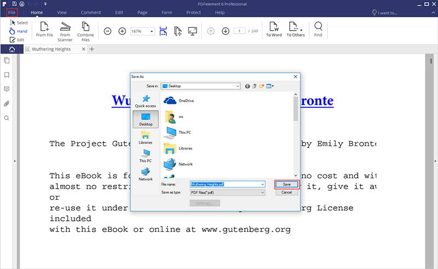438x269 pixels.
Task: Click the fit width icon
Action: (163, 31)
